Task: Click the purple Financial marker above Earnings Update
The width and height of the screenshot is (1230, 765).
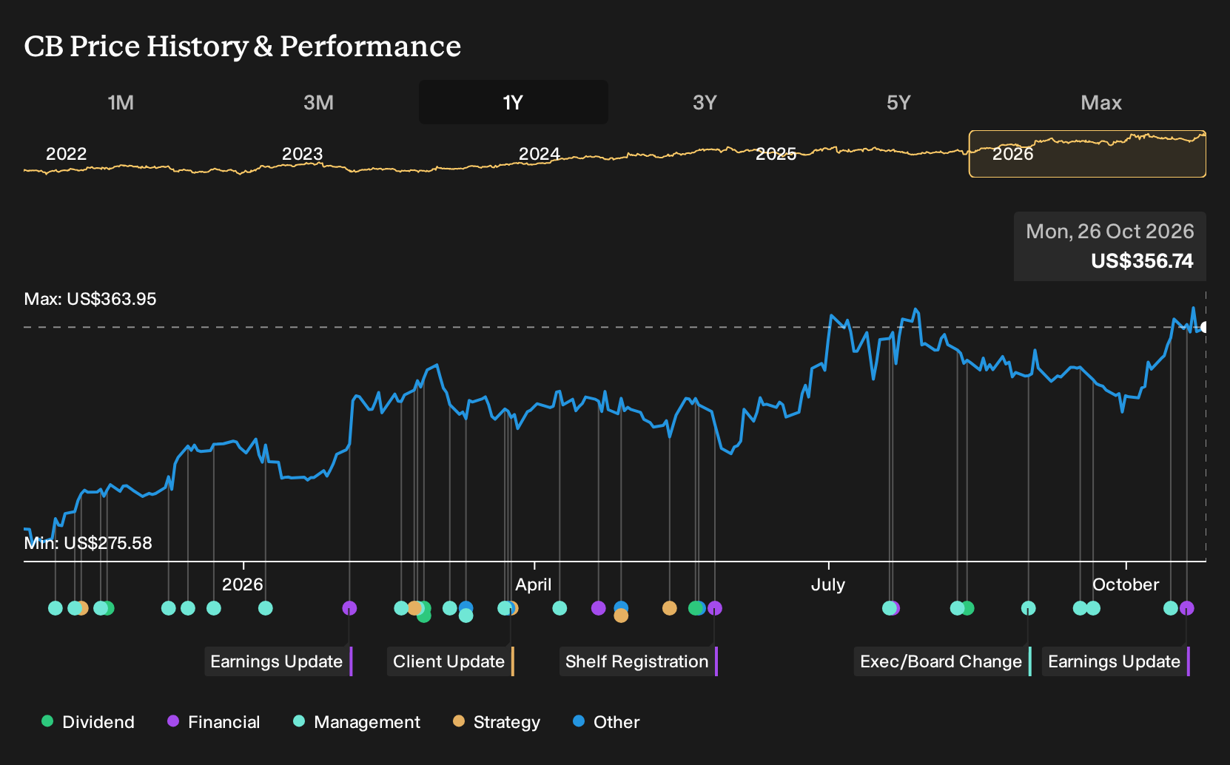Action: click(x=349, y=608)
